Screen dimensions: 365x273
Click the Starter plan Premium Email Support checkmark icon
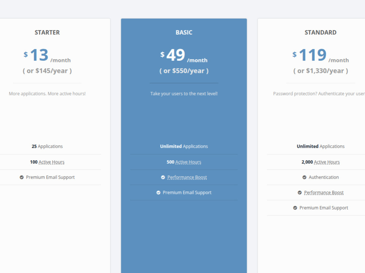22,177
